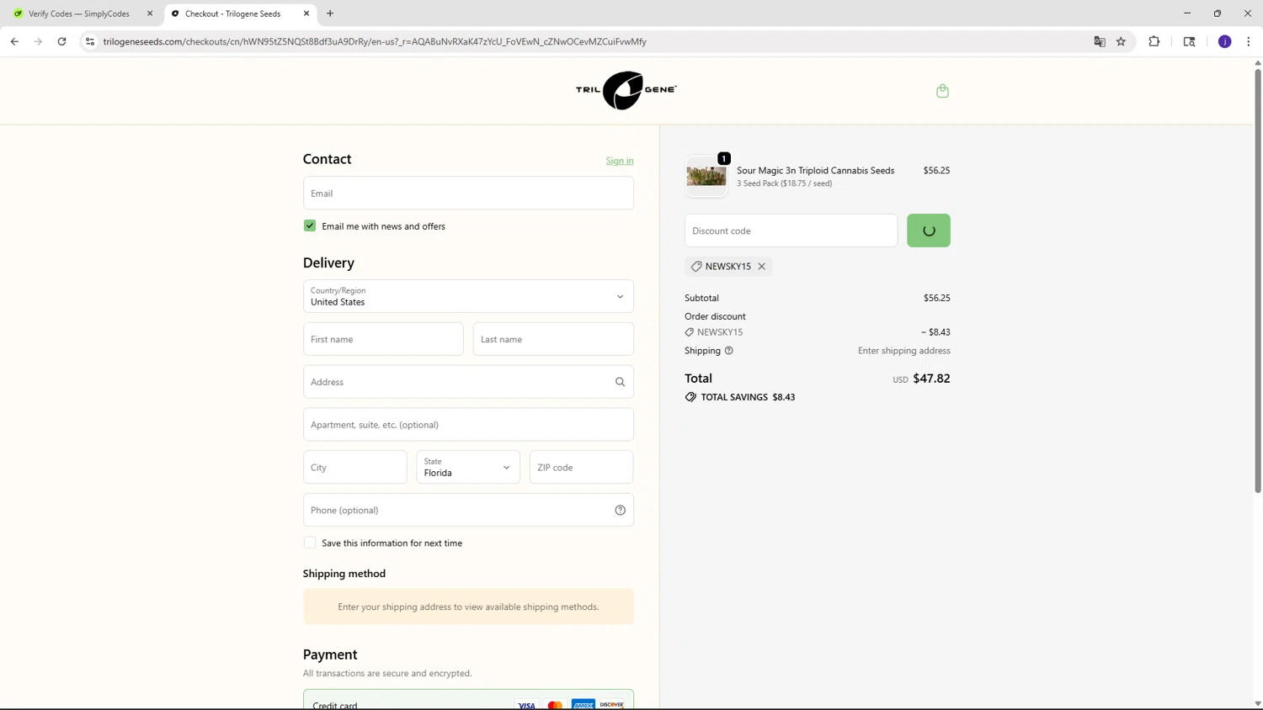
Task: Expand the Country/Region dropdown
Action: coord(468,296)
